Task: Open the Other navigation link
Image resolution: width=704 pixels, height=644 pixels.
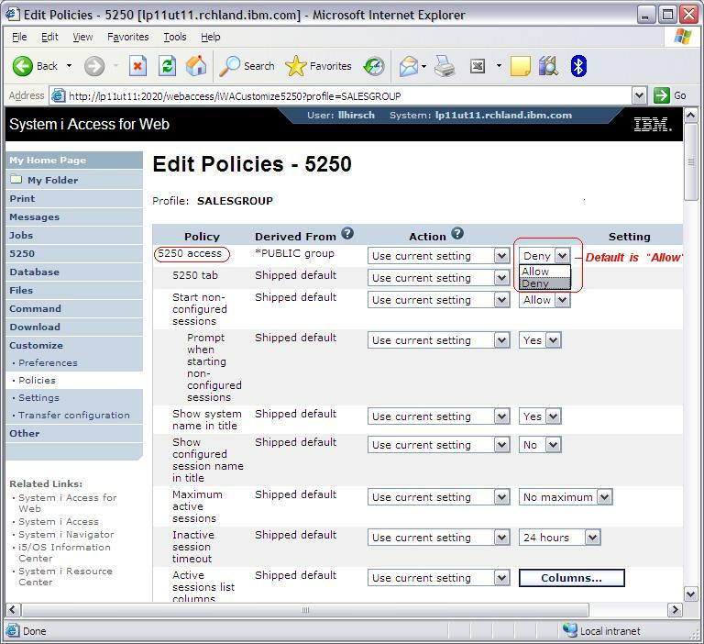Action: click(24, 433)
